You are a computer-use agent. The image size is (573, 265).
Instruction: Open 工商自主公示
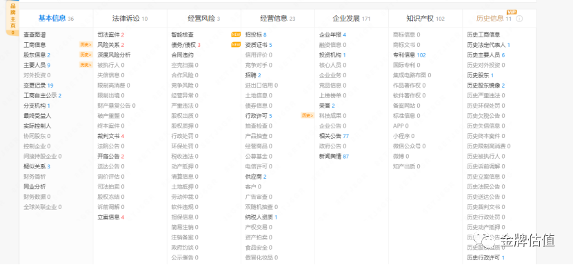click(42, 96)
